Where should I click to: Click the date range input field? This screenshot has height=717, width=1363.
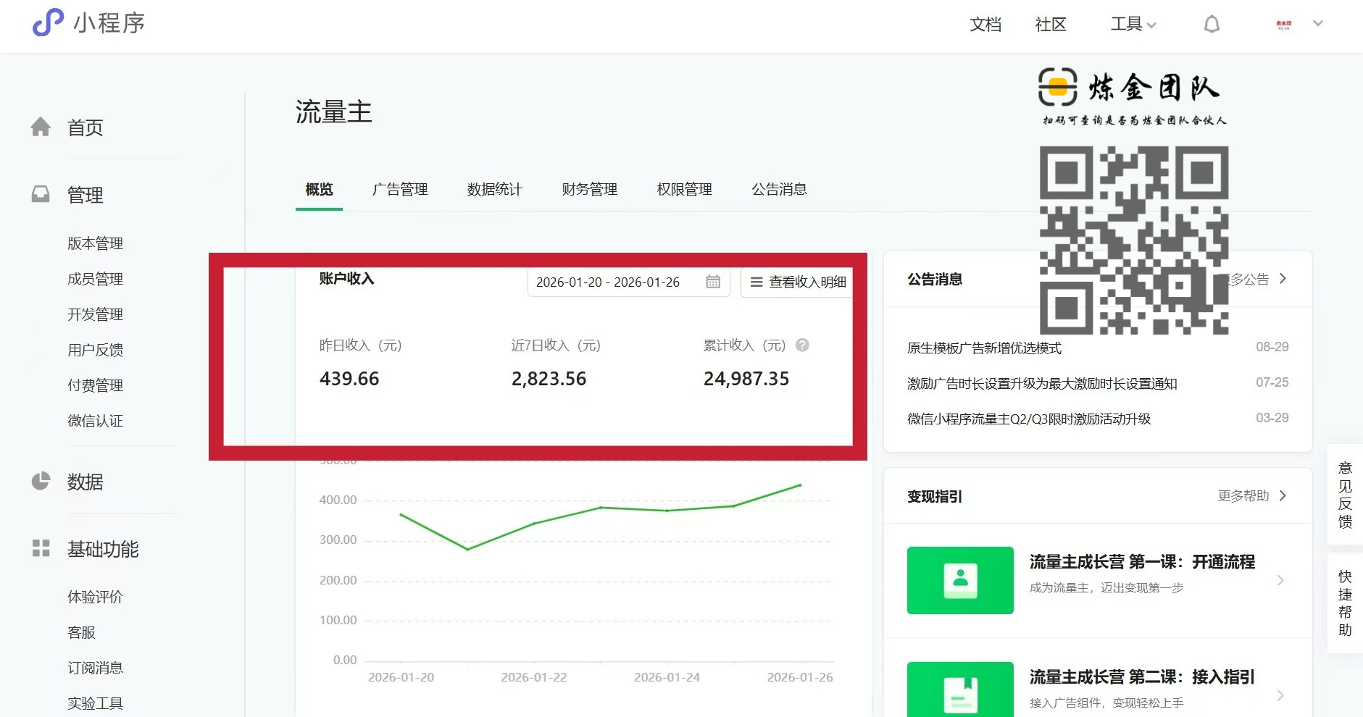pyautogui.click(x=609, y=282)
